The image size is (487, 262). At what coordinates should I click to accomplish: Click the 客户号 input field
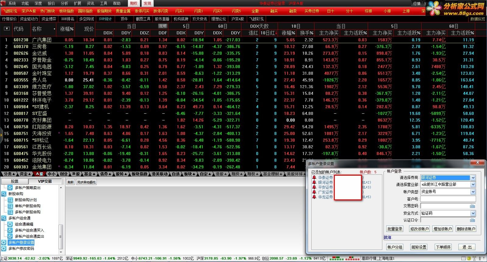tap(448, 199)
